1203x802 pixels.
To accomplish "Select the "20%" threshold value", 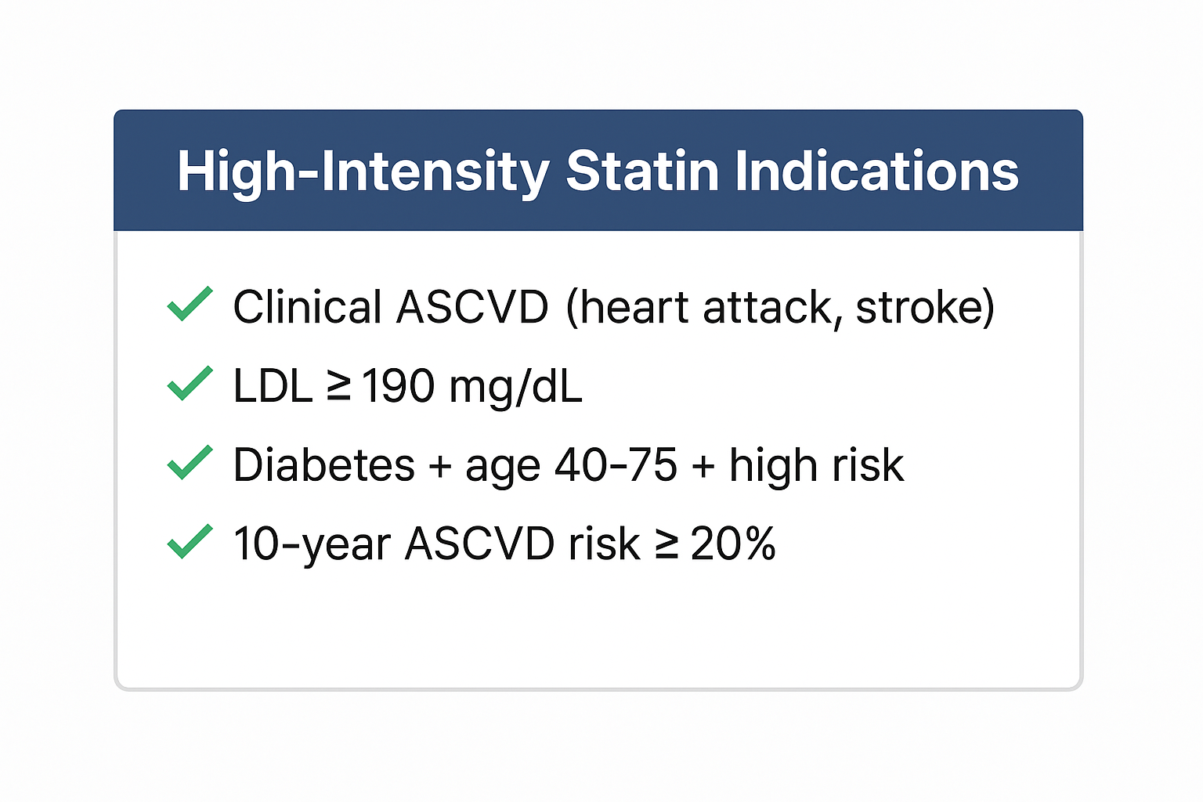I will click(733, 544).
